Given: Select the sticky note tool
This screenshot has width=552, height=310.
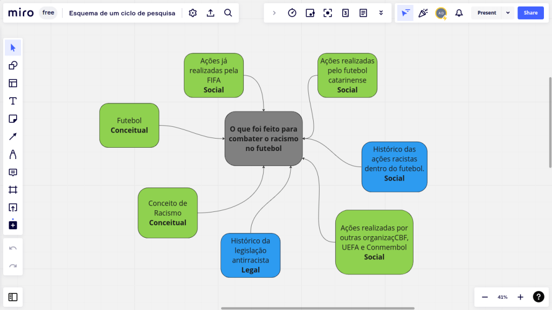Looking at the screenshot, I should [x=13, y=119].
